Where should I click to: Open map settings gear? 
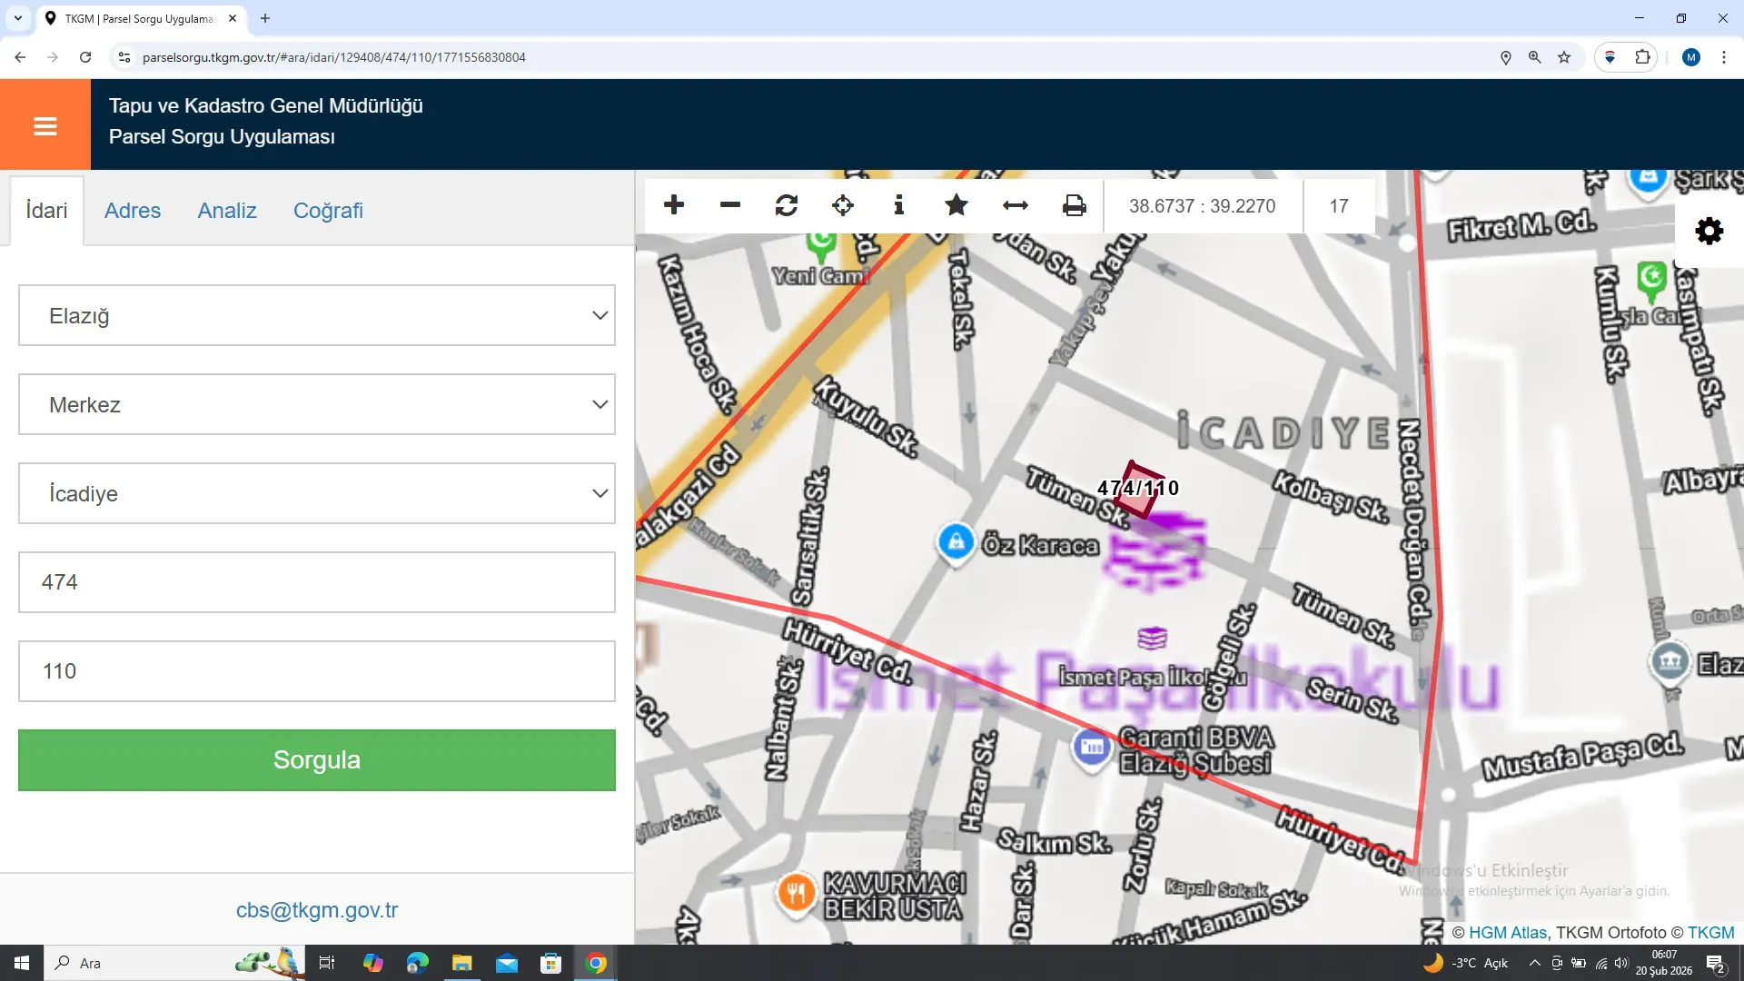pos(1709,231)
